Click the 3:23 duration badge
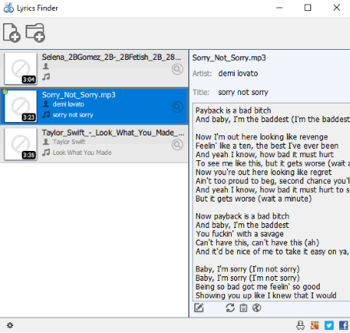350x333 pixels. tap(29, 117)
